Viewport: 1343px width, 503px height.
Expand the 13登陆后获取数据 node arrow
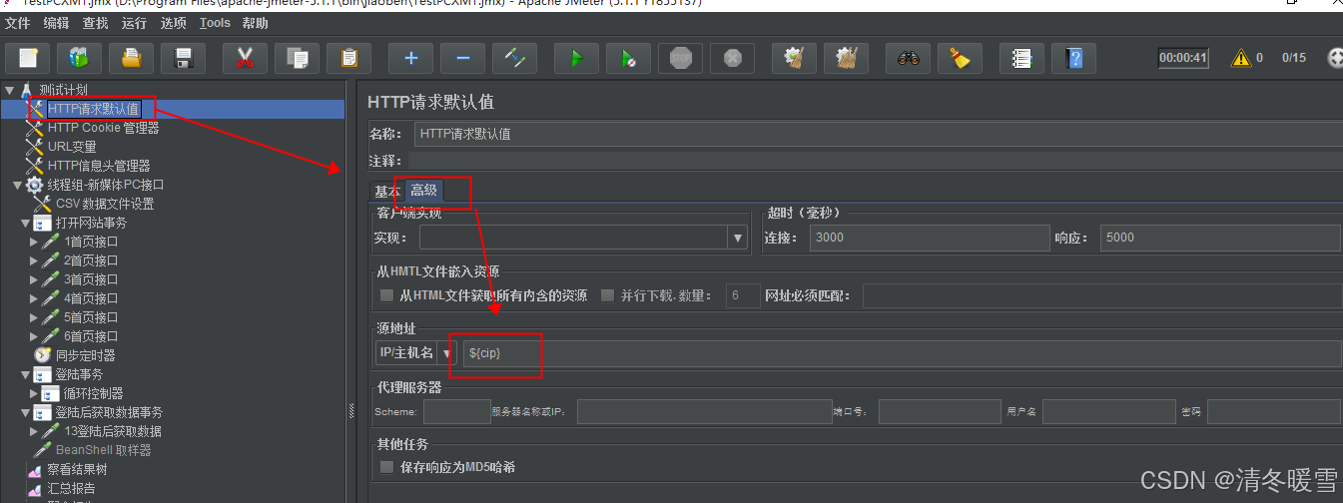34,431
